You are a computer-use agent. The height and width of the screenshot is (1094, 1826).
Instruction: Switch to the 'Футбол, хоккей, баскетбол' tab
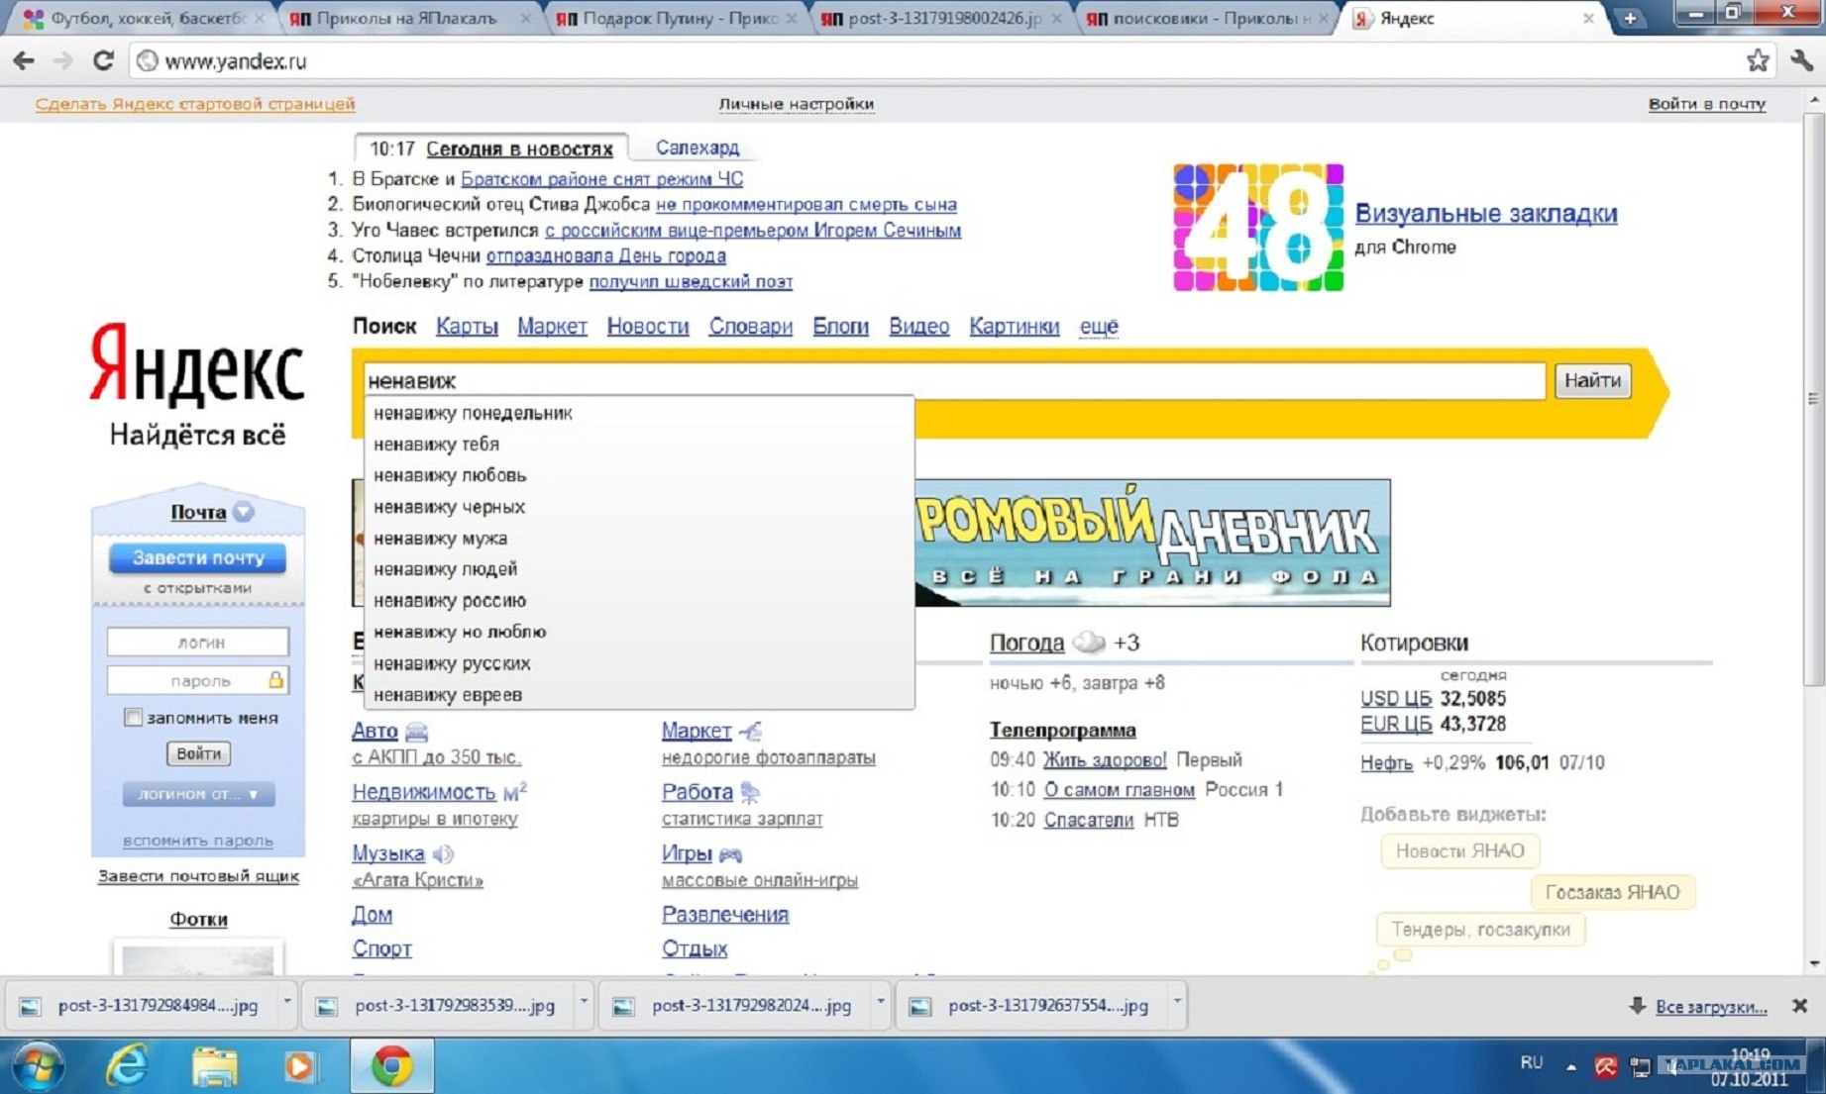(x=144, y=18)
